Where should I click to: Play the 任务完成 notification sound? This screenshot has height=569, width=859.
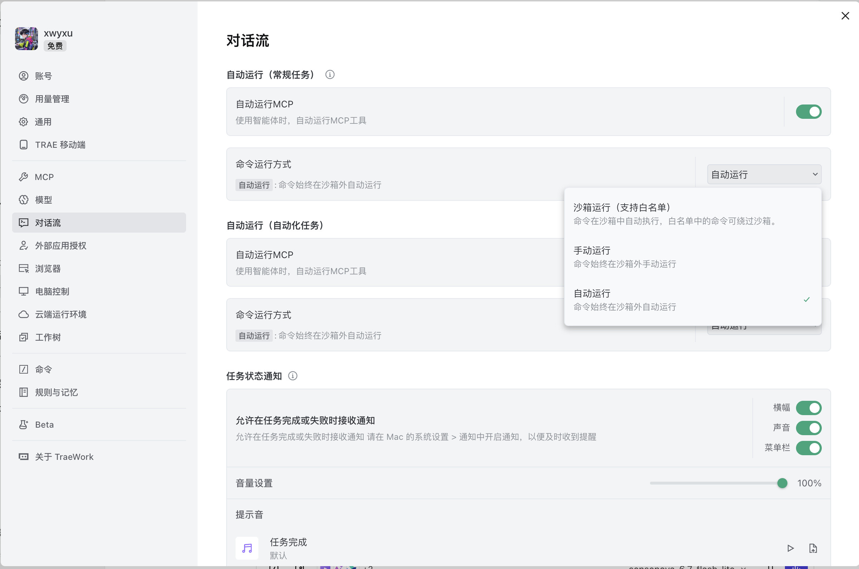(790, 548)
